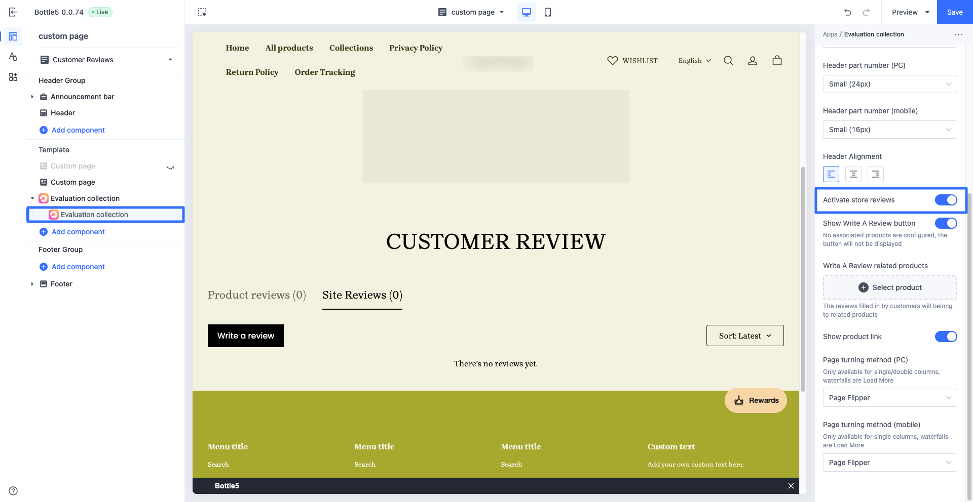Switch to mobile preview device icon
973x502 pixels.
coord(547,12)
